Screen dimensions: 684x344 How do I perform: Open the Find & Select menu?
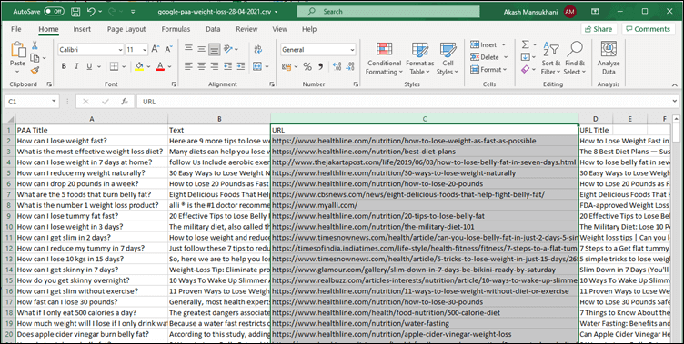pos(575,58)
